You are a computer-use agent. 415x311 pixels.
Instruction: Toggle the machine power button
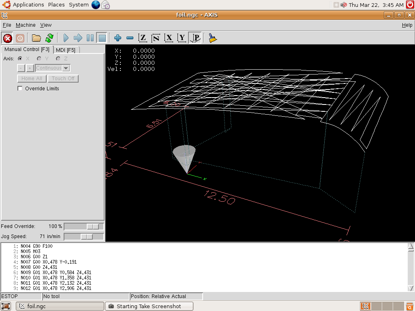pyautogui.click(x=20, y=38)
